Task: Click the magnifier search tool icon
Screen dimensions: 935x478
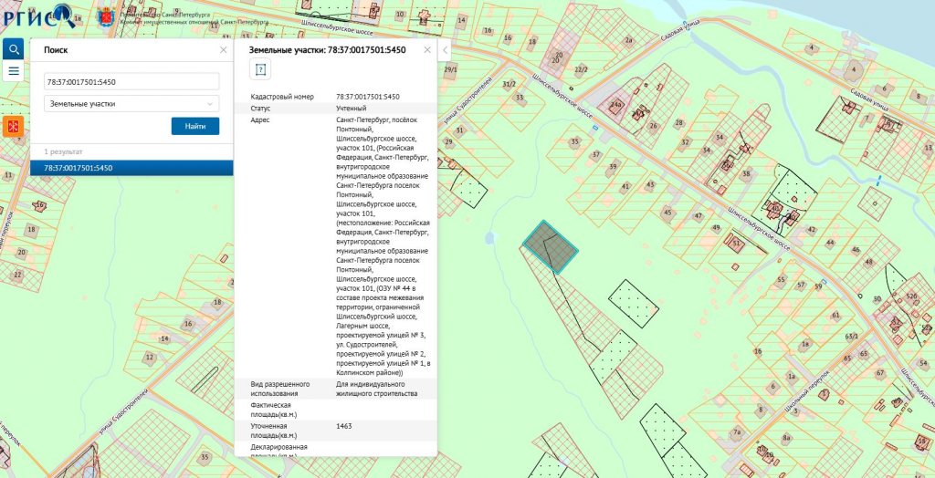Action: pyautogui.click(x=14, y=48)
